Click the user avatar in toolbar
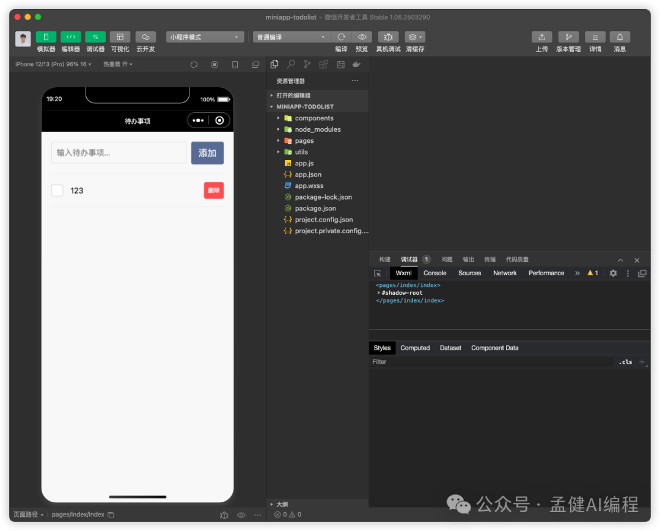This screenshot has height=531, width=660. point(23,39)
